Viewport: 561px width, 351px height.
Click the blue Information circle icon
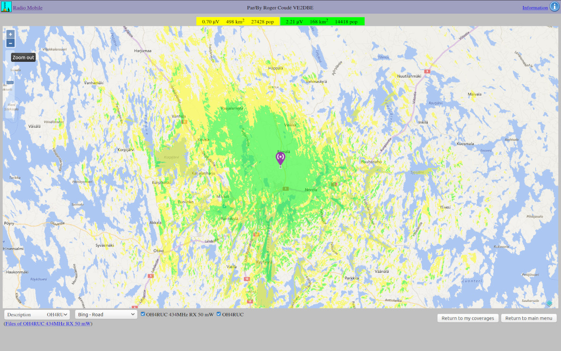[x=554, y=7]
